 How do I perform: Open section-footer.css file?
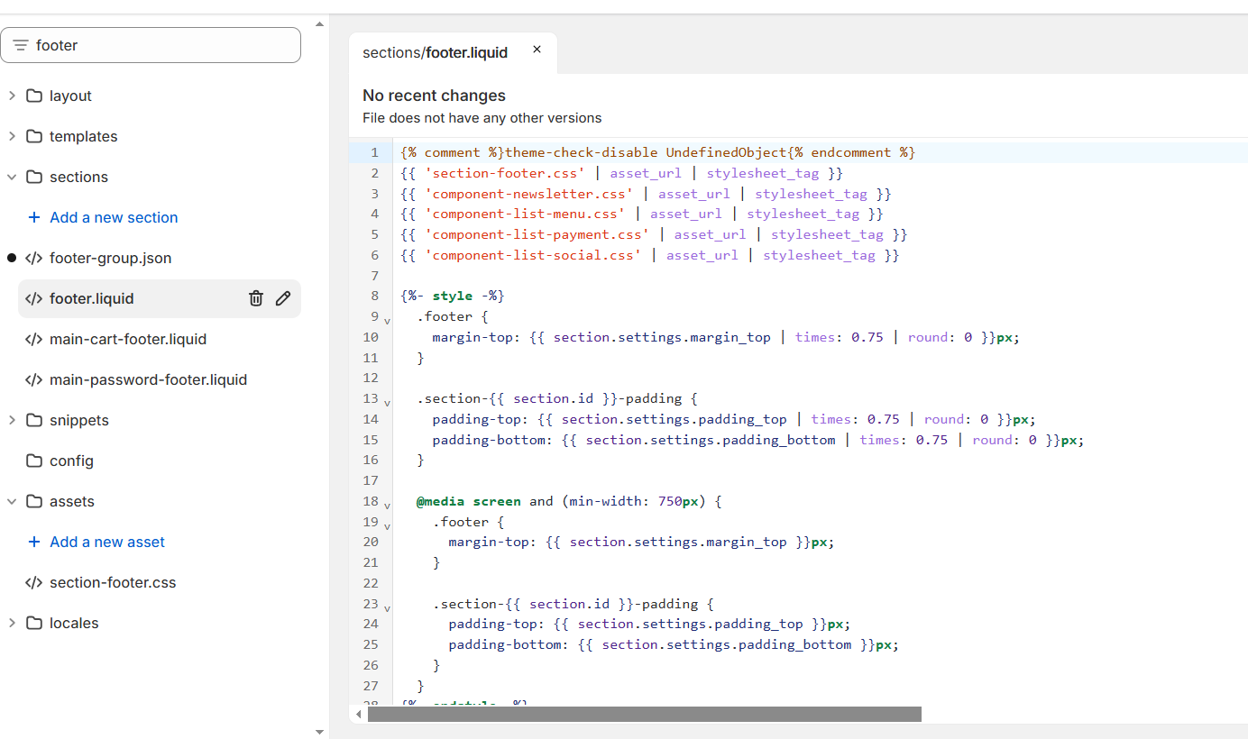113,582
